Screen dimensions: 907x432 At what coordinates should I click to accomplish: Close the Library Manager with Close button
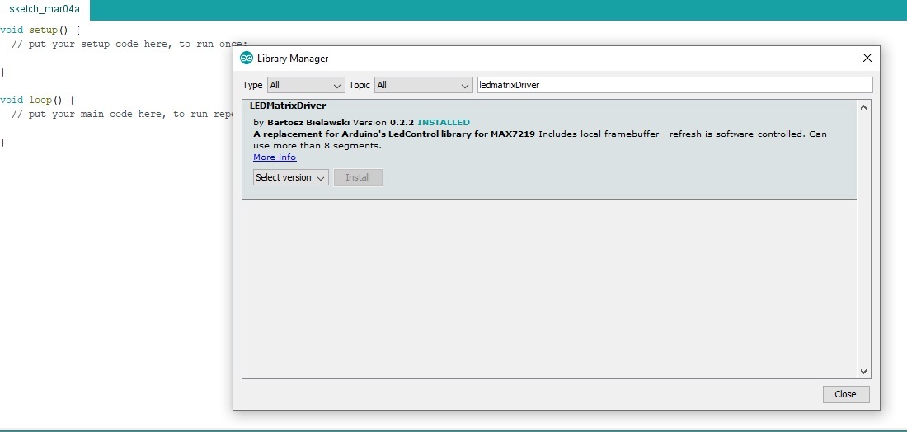(846, 394)
